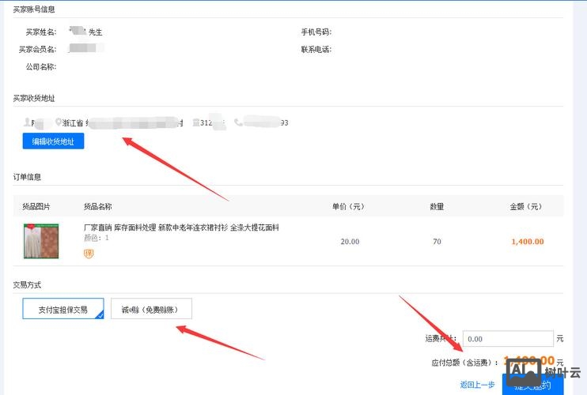
Task: Click the blue submit order button
Action: point(532,386)
